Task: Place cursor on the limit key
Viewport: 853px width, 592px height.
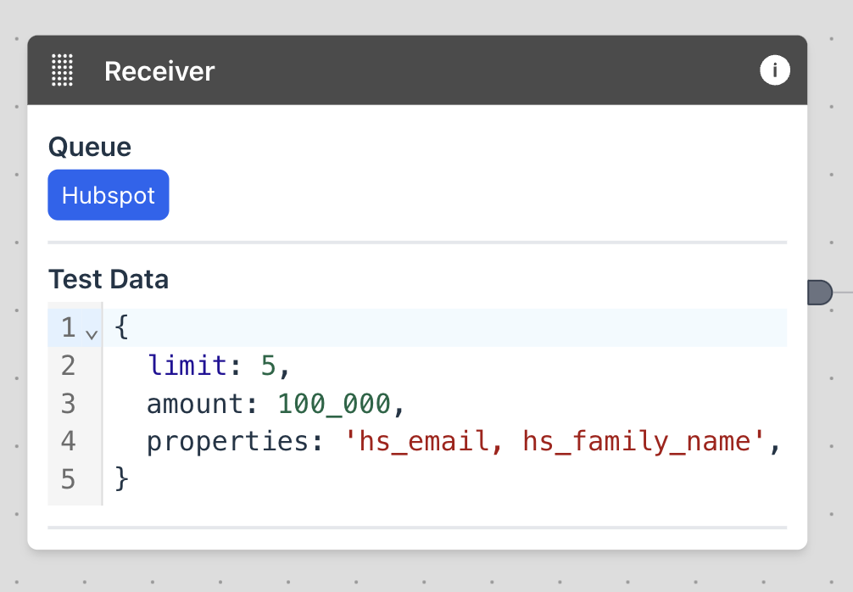Action: pyautogui.click(x=187, y=365)
